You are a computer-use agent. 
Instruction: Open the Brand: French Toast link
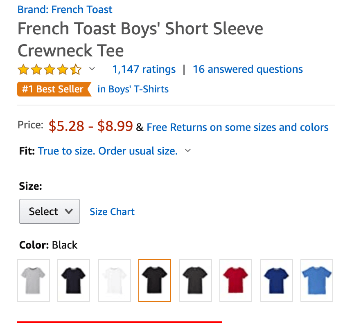pos(65,9)
